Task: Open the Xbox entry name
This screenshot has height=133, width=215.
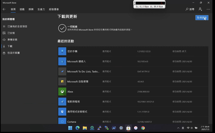Action: [x=70, y=92]
